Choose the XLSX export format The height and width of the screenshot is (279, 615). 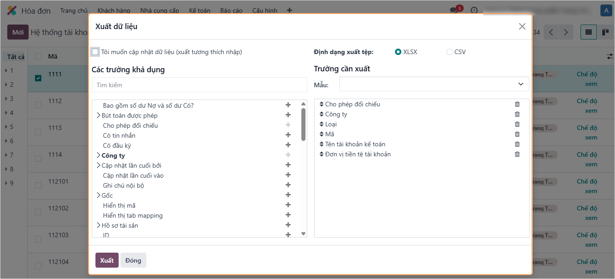point(398,52)
